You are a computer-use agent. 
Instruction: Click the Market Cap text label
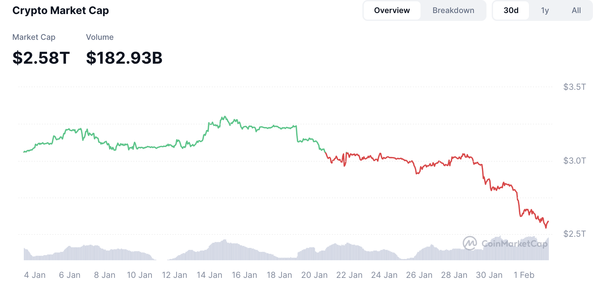click(34, 37)
